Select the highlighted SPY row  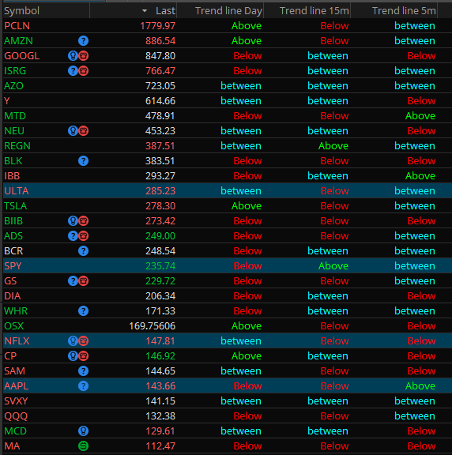[228, 266]
